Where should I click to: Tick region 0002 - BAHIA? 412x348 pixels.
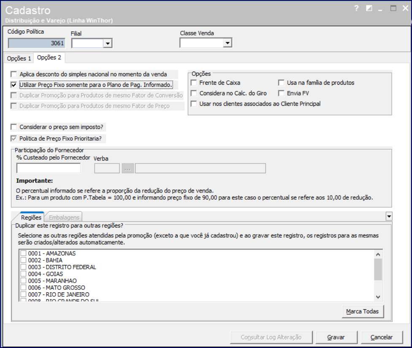[x=23, y=260]
